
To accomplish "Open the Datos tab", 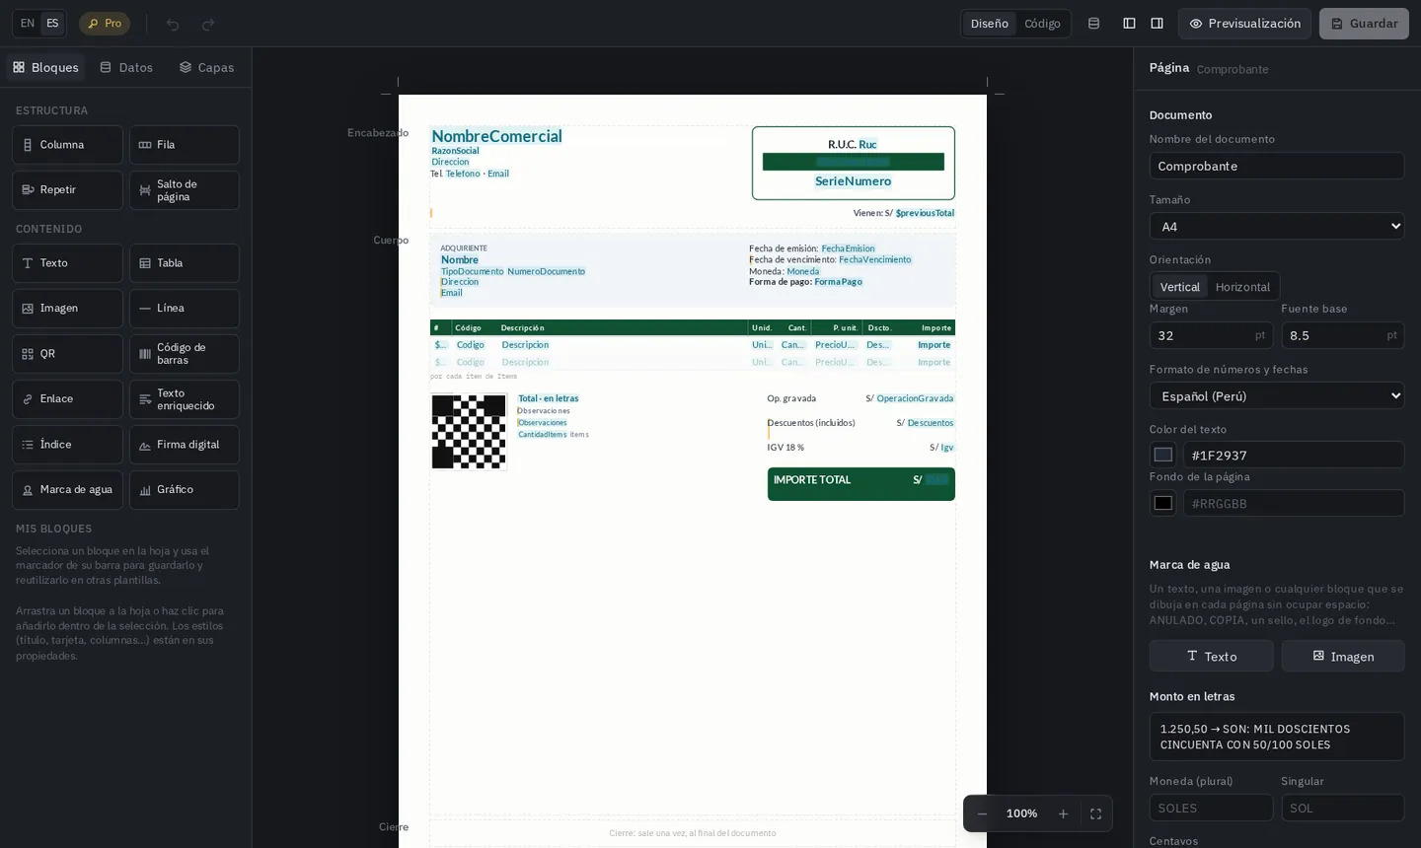I will pyautogui.click(x=126, y=67).
